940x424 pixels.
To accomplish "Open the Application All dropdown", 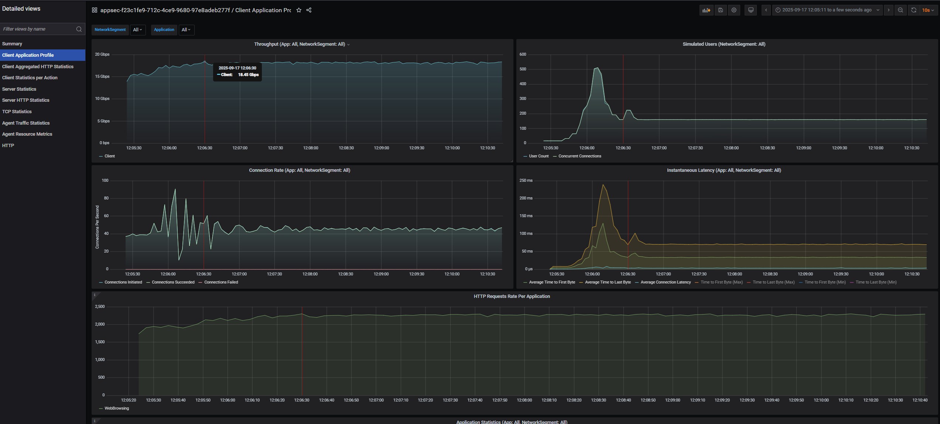I will pyautogui.click(x=186, y=30).
